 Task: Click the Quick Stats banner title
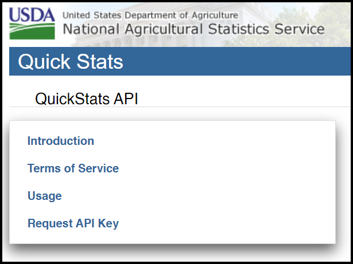tap(71, 62)
